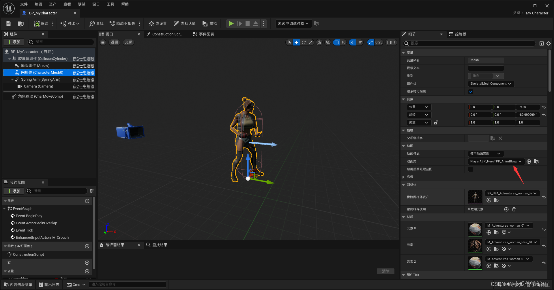Open 类默认值 class defaults
This screenshot has height=290, width=554.
tap(185, 24)
